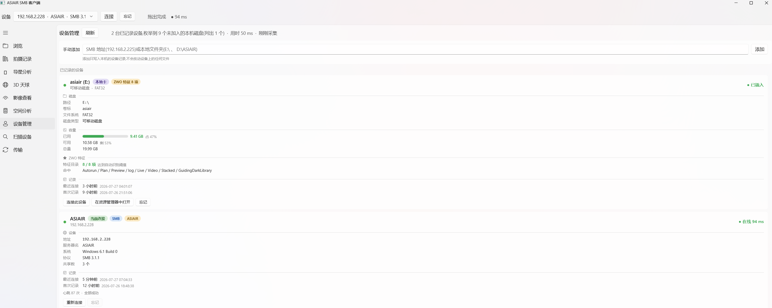
Task: Open the 浏览 page
Action: click(x=28, y=46)
